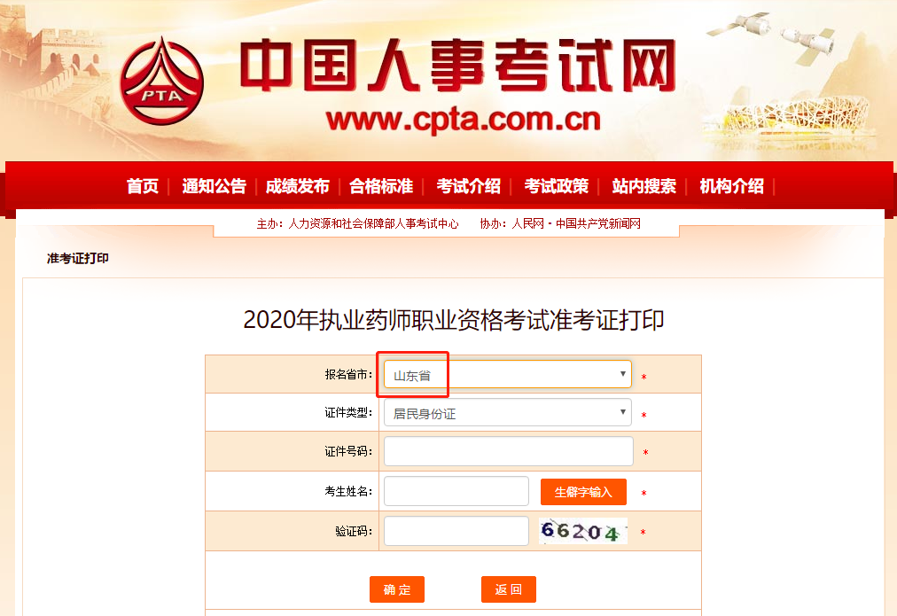
Task: Click the 证件号码 input field
Action: click(x=509, y=451)
